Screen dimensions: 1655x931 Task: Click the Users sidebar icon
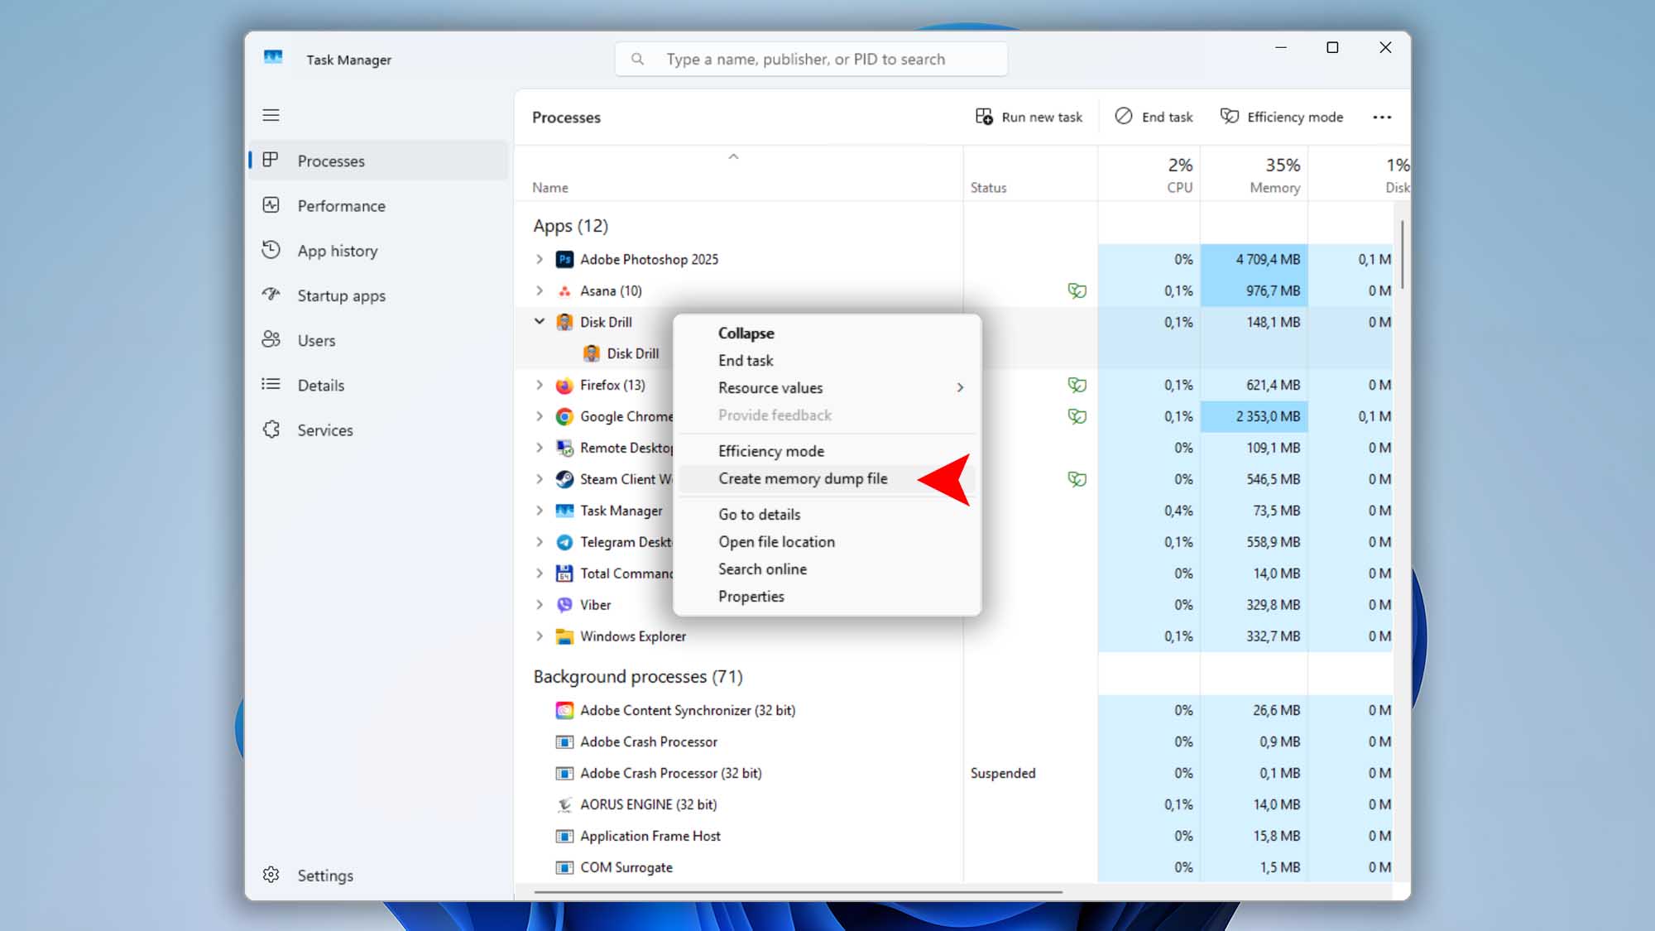click(x=271, y=339)
